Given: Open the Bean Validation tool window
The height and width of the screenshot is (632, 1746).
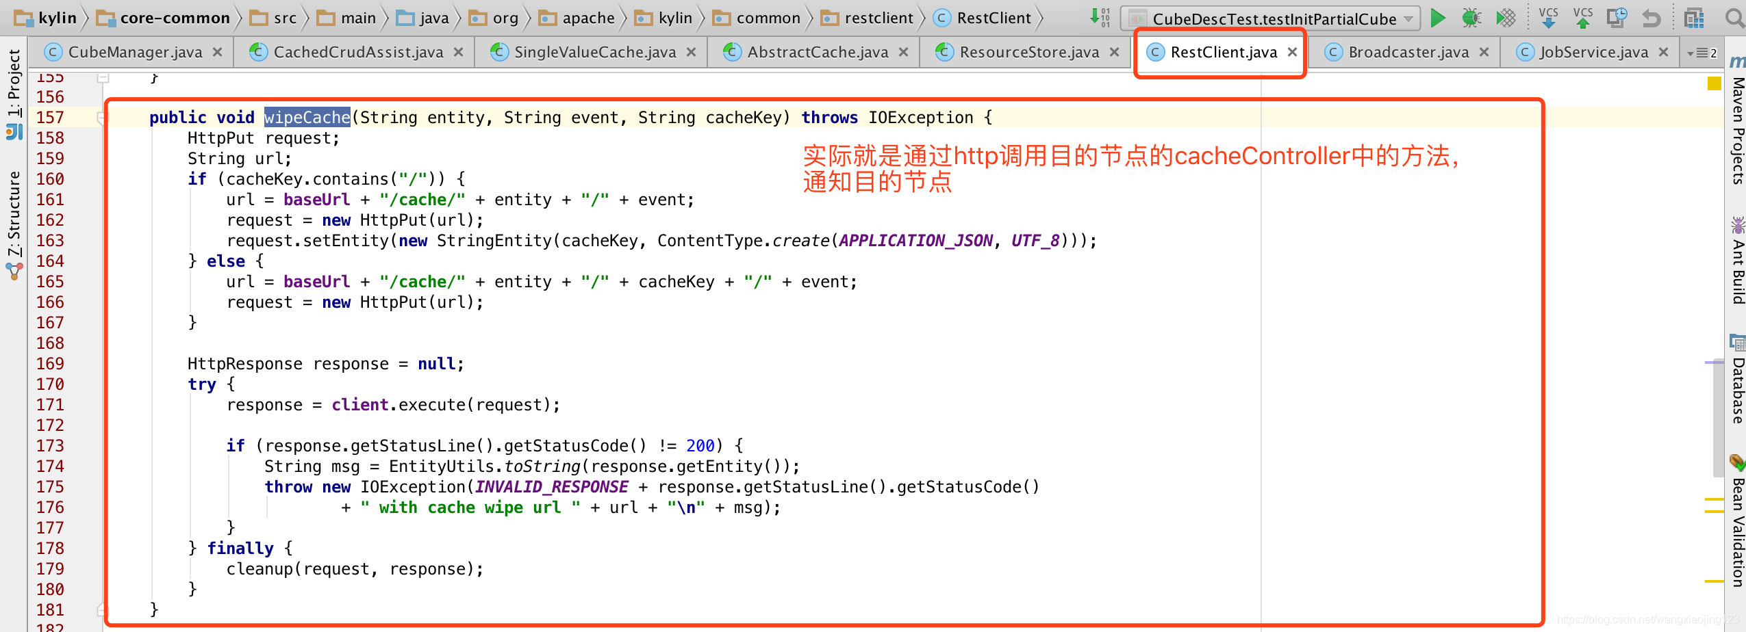Looking at the screenshot, I should coord(1737,520).
